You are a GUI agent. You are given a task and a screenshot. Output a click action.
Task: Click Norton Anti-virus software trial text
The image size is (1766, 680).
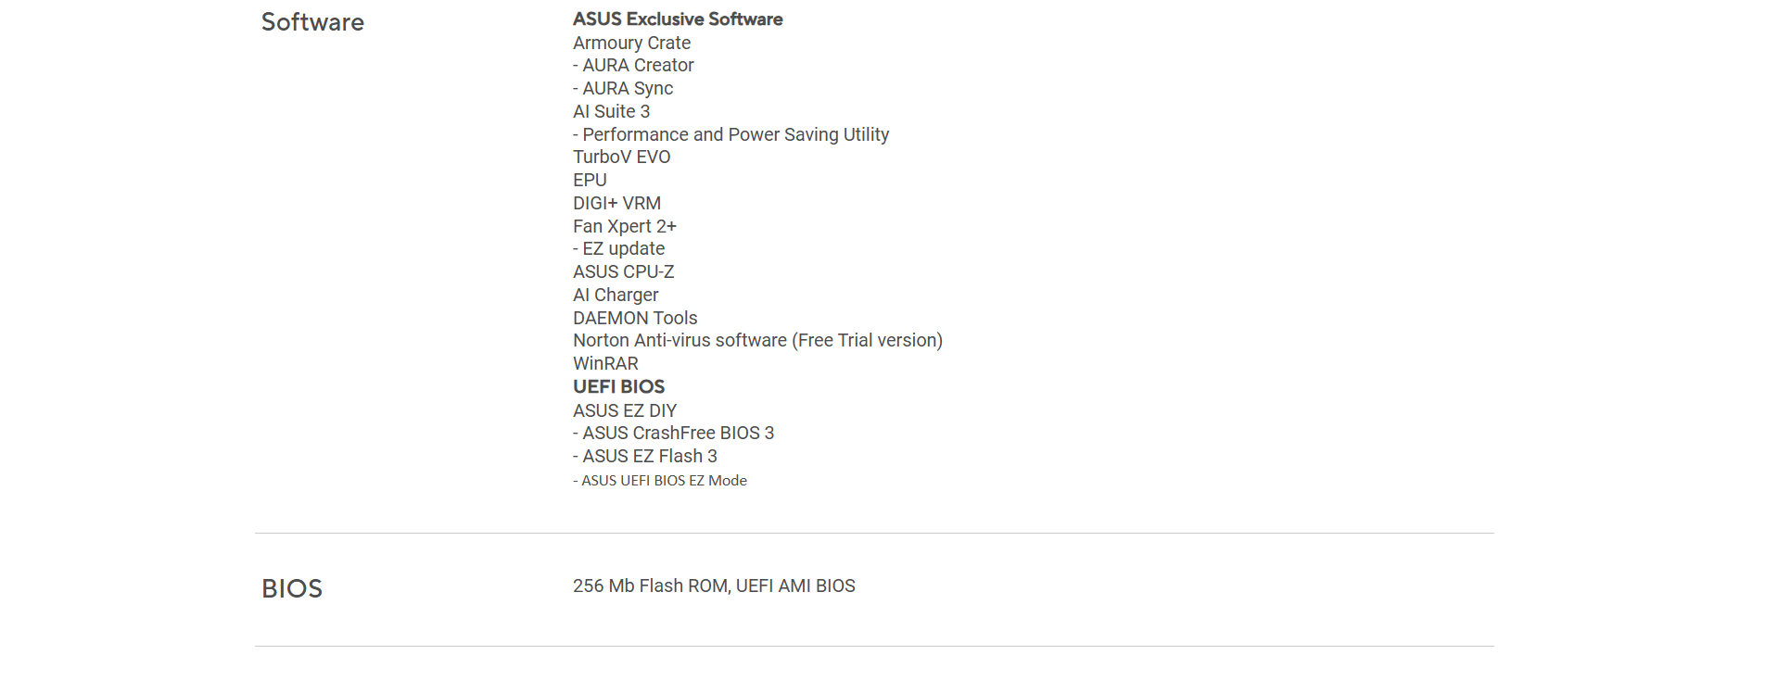tap(757, 340)
